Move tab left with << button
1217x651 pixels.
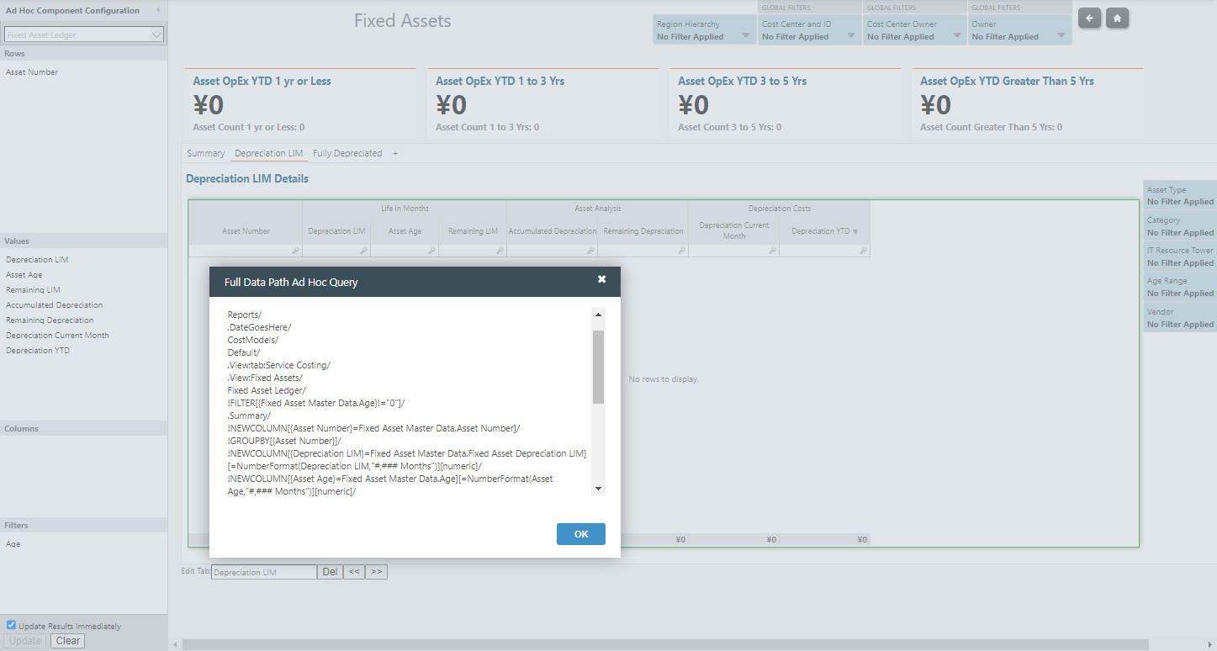[x=354, y=572]
